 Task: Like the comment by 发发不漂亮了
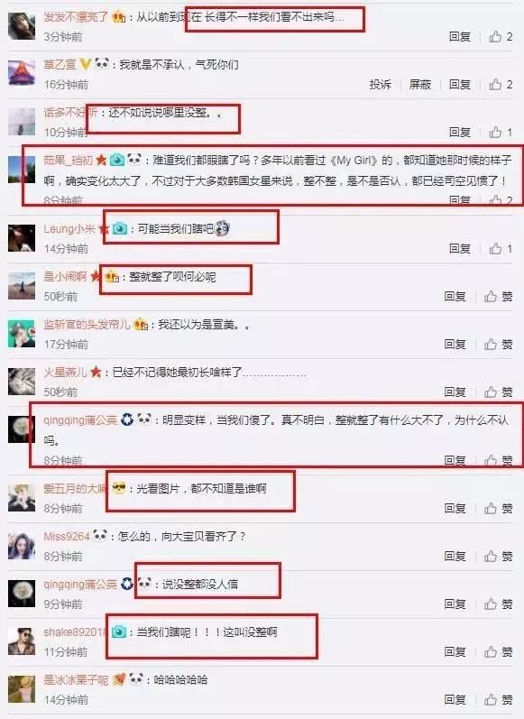coord(501,37)
